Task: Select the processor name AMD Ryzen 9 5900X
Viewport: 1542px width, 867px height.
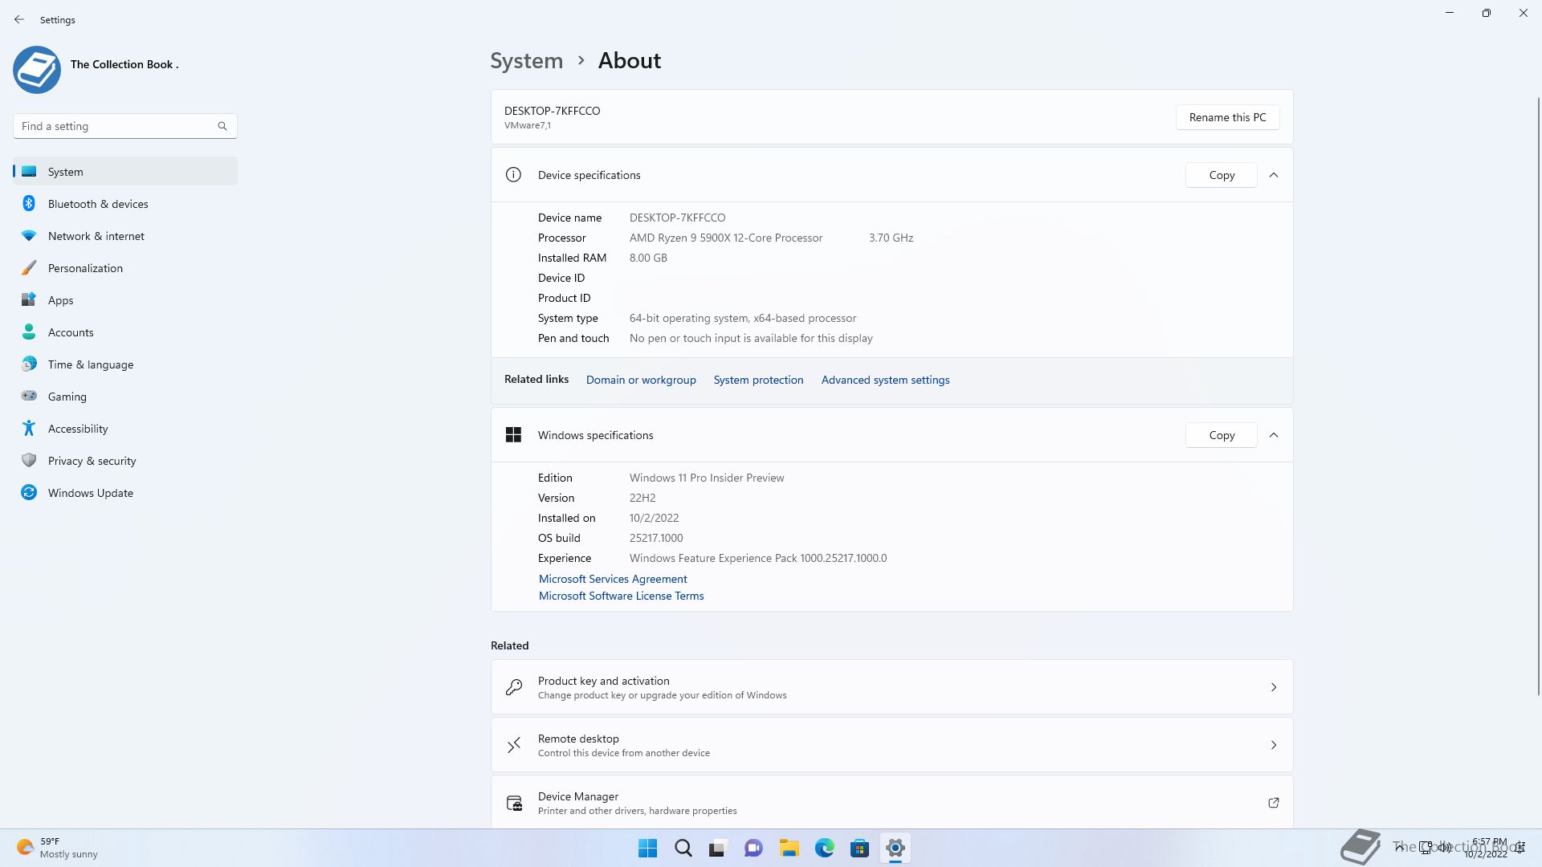Action: point(726,238)
